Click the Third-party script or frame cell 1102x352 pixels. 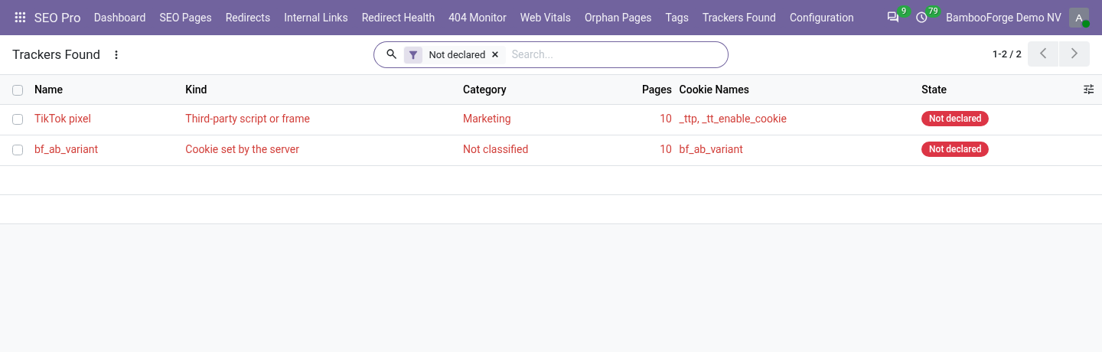(x=247, y=119)
